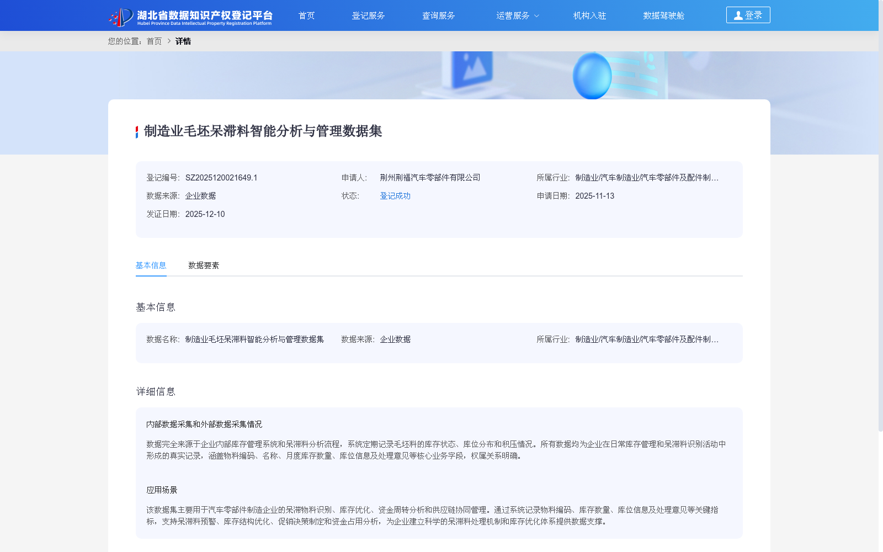Image resolution: width=883 pixels, height=552 pixels.
Task: Switch to the 基本信息 tab
Action: (x=151, y=266)
